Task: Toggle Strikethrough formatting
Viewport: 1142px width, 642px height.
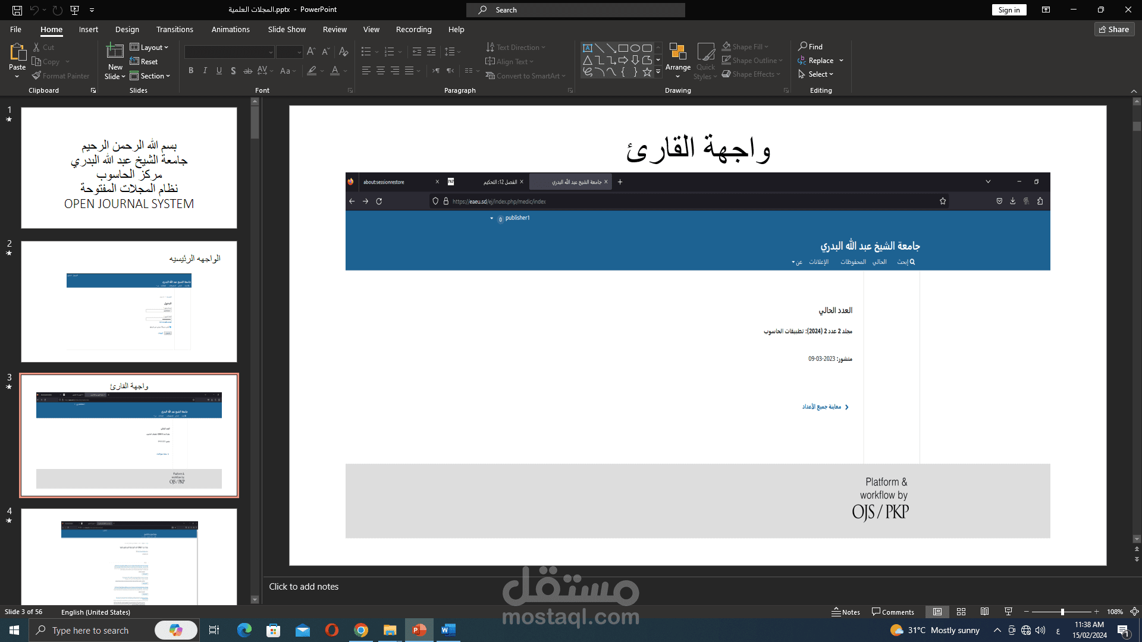Action: (248, 71)
